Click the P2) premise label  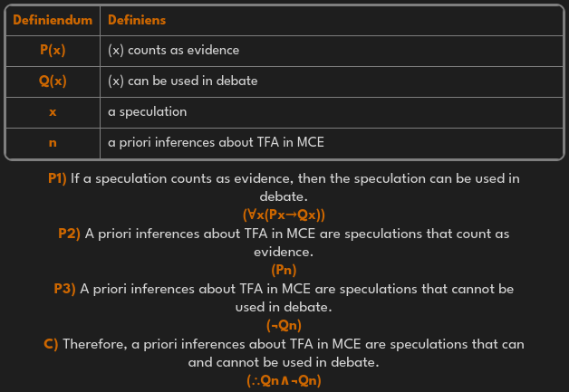(x=69, y=234)
